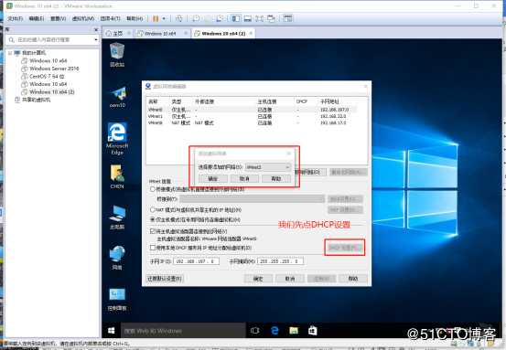Viewport: 506px width, 350px height.
Task: Click 取消 in the add network popup
Action: 244,178
